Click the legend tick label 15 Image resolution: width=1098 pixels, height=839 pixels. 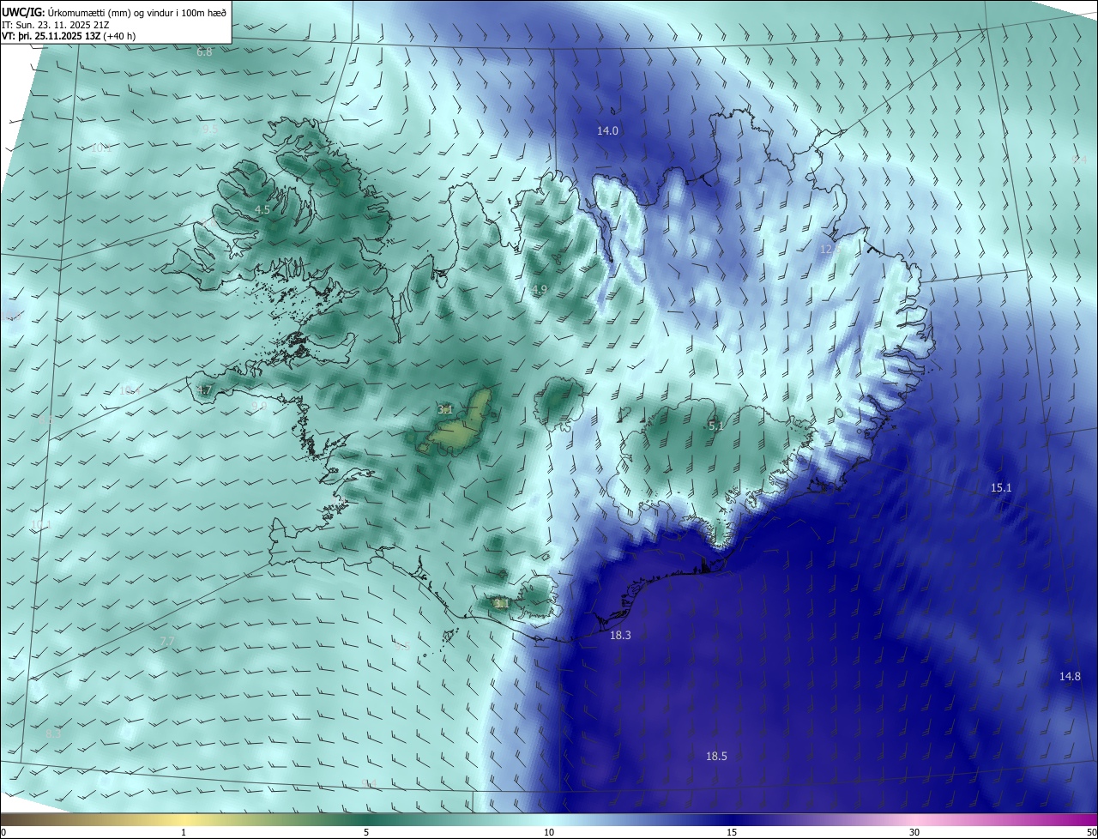tap(732, 832)
